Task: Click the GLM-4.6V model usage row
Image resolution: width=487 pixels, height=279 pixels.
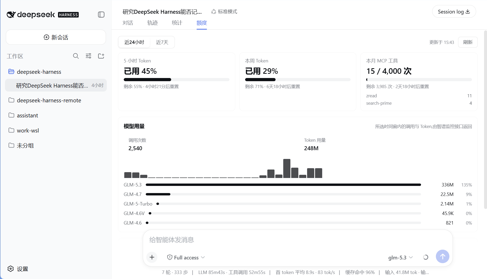Action: [x=298, y=213]
